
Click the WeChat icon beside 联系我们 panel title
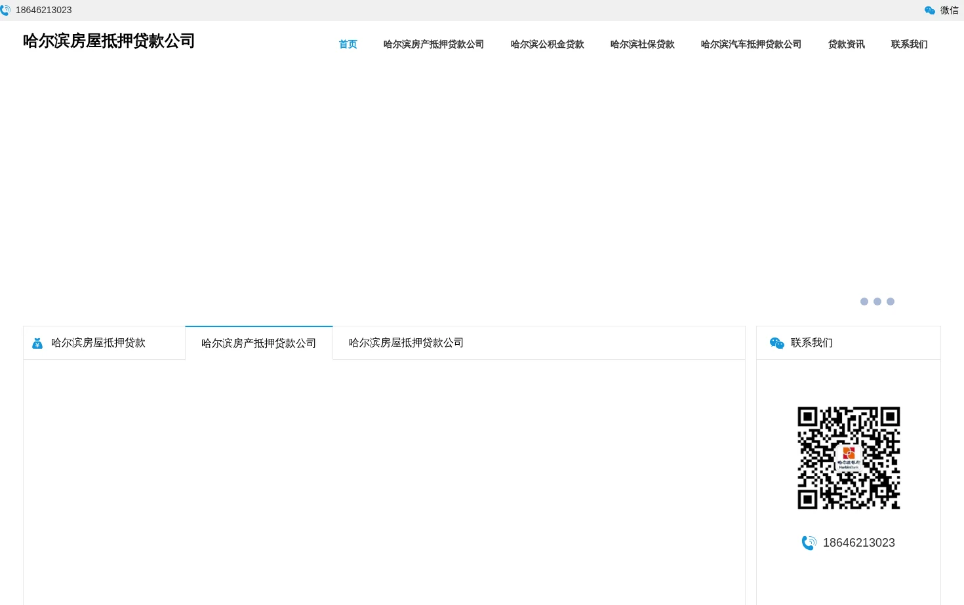click(777, 343)
